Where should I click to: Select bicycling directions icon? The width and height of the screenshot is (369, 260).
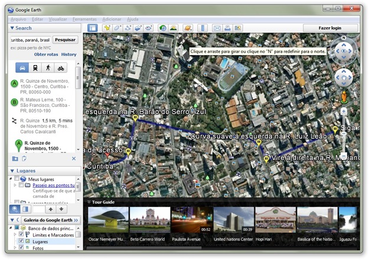(x=61, y=68)
